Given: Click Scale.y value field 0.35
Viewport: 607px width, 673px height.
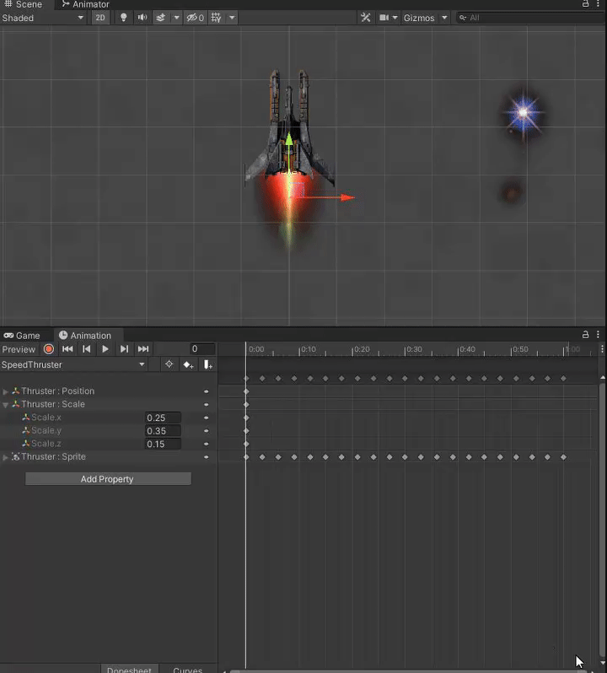Looking at the screenshot, I should (163, 431).
